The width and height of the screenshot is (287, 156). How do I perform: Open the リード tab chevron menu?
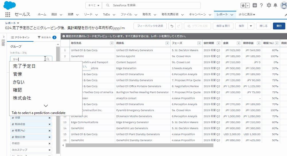(97, 15)
